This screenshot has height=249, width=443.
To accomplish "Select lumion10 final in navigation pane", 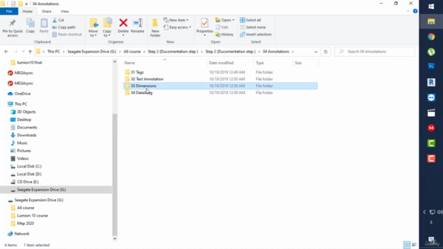I will (x=29, y=62).
